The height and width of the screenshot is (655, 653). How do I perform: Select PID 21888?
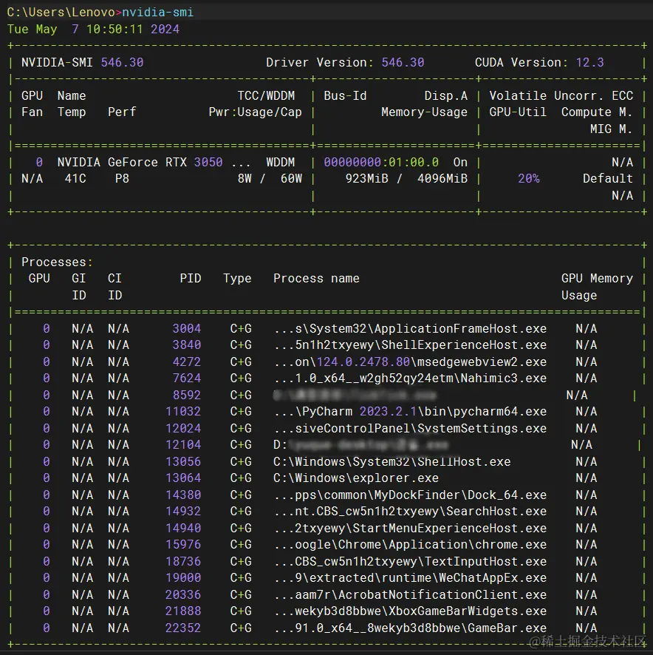tap(183, 611)
